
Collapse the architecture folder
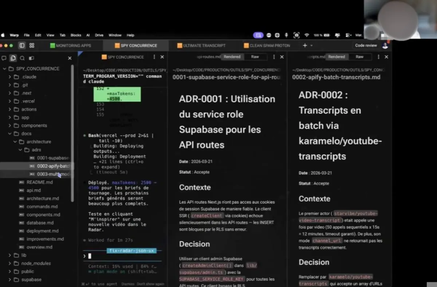tap(15, 141)
